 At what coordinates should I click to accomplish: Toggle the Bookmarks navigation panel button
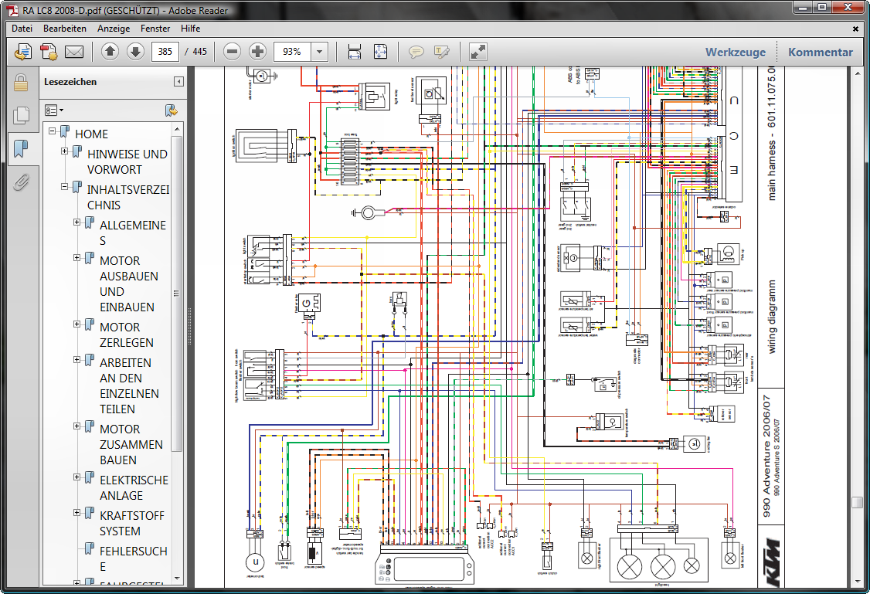(x=21, y=148)
